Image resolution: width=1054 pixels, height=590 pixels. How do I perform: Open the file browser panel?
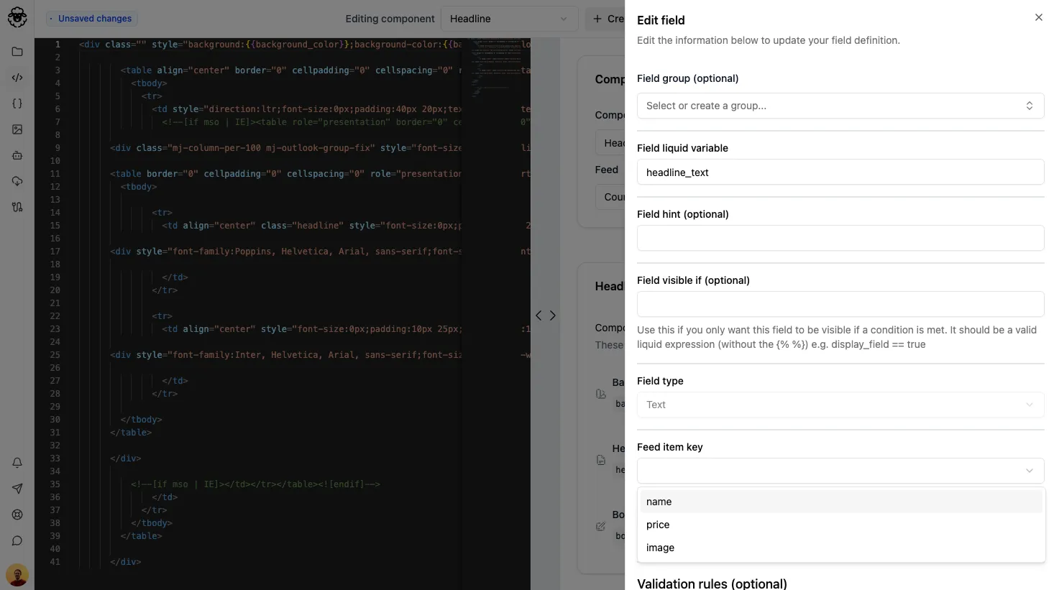point(17,52)
